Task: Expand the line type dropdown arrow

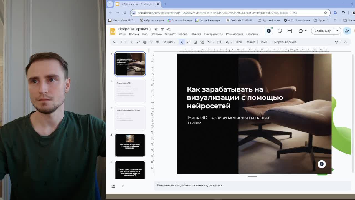Action: 213,42
